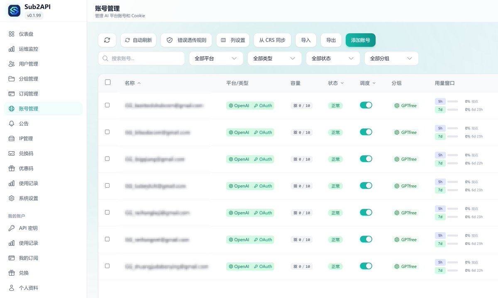Click the OpenAI badge in sixth row
This screenshot has height=298, width=498.
[239, 240]
